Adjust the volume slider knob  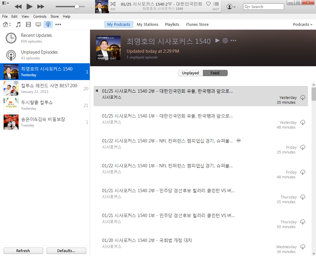pyautogui.click(x=77, y=7)
